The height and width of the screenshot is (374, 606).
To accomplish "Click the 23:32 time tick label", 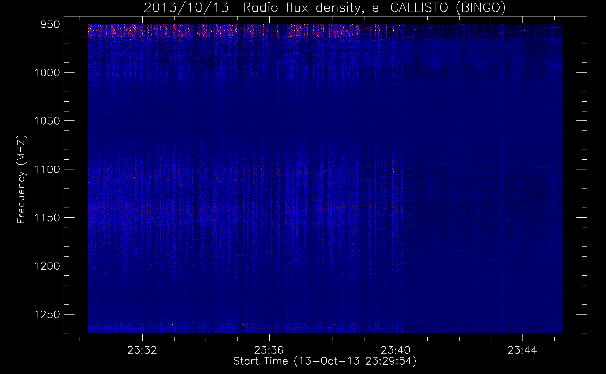I will pyautogui.click(x=142, y=350).
